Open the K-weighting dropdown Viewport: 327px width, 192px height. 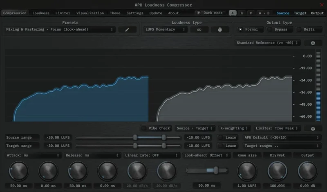click(234, 128)
